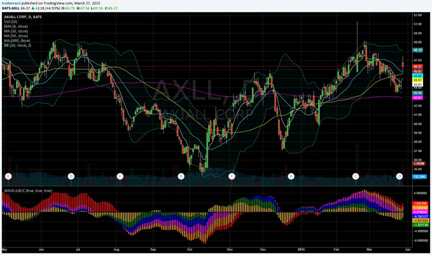
Task: Select the BATS:AXLL ticker symbol
Action: coord(11,8)
